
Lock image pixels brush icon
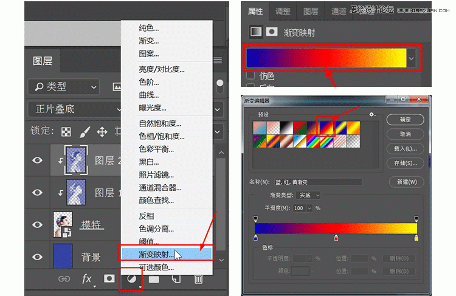coord(85,132)
